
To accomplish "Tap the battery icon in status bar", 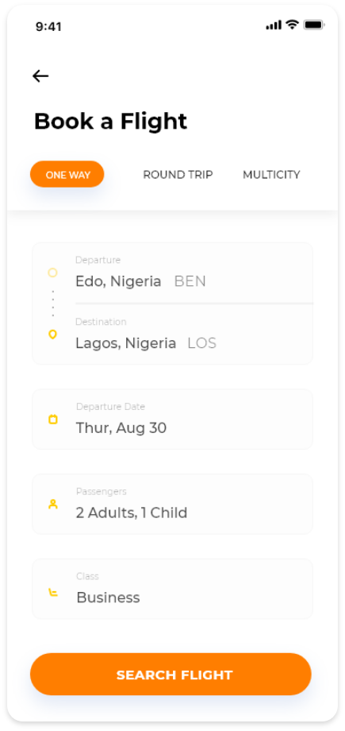I will tap(314, 25).
